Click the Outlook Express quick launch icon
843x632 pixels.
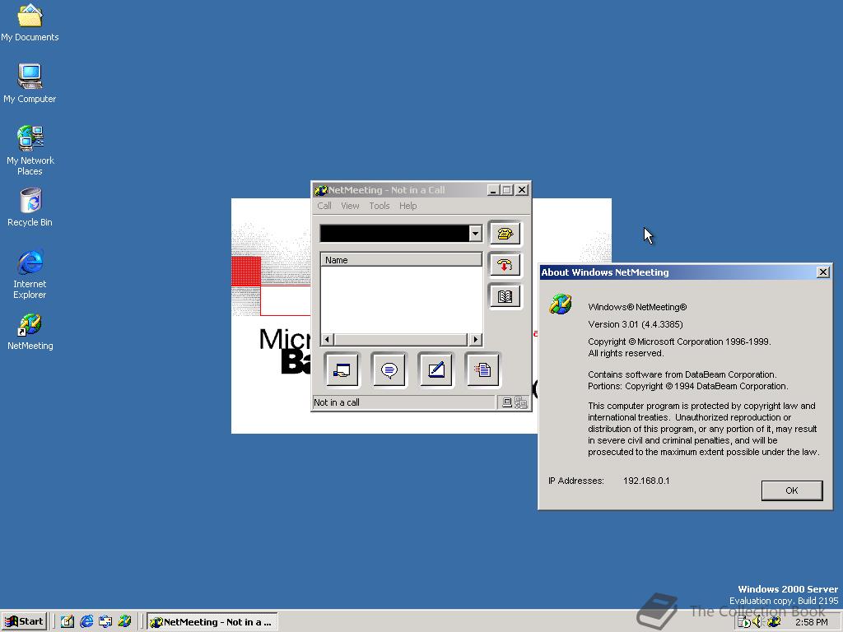tap(105, 622)
